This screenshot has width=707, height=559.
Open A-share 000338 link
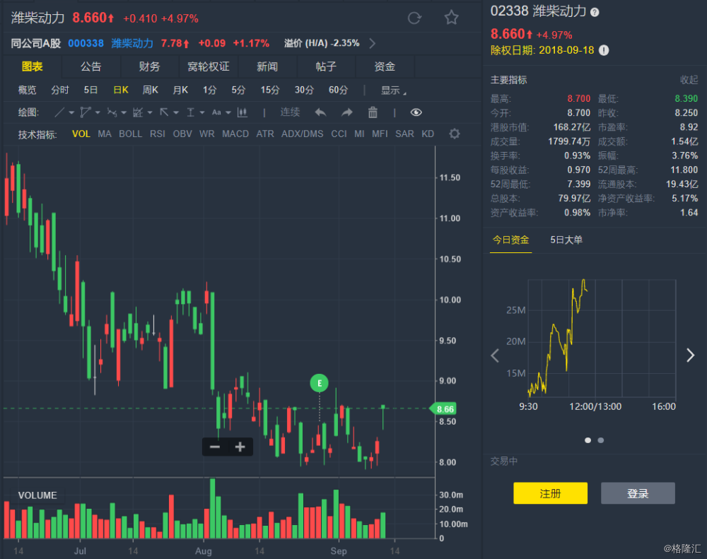[x=86, y=43]
